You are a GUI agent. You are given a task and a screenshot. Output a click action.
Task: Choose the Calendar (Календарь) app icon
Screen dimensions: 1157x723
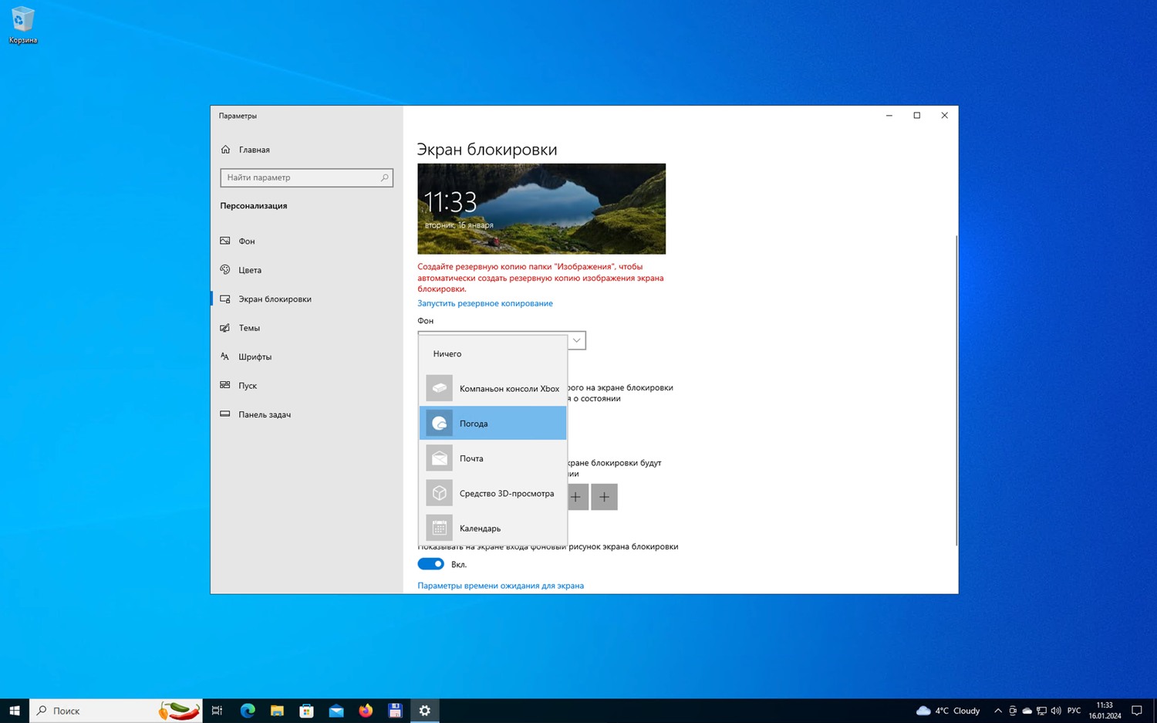tap(439, 528)
